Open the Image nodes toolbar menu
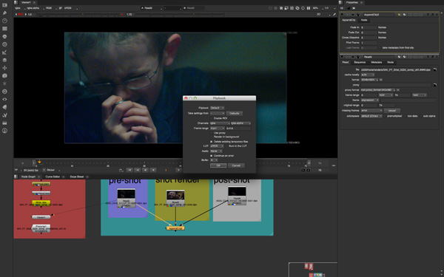 4,5
